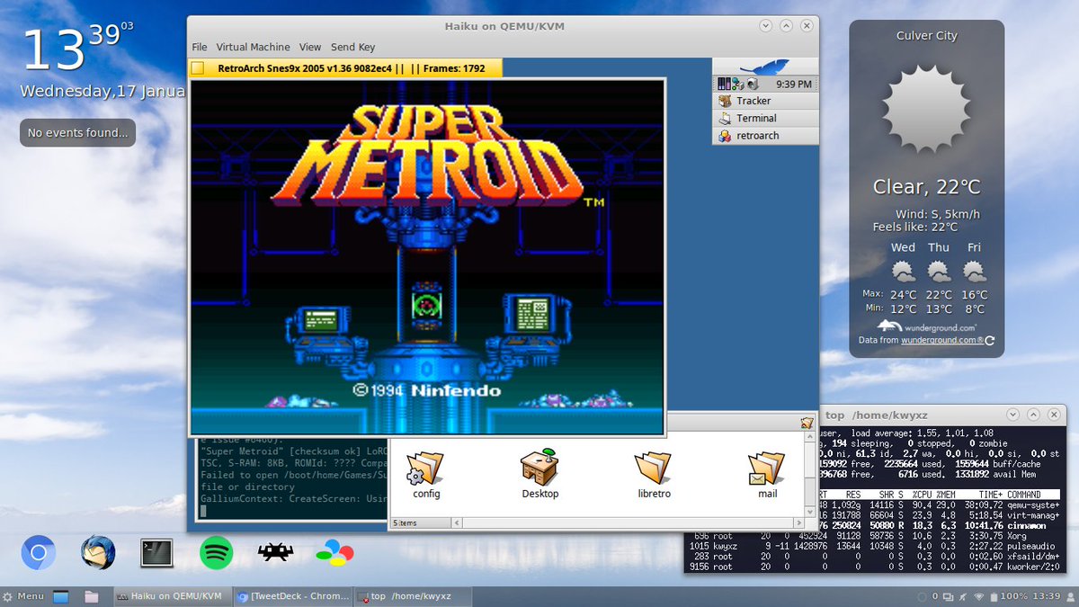Click the Haiku on QEMU/KVM title bar
This screenshot has width=1079, height=607.
[x=504, y=26]
